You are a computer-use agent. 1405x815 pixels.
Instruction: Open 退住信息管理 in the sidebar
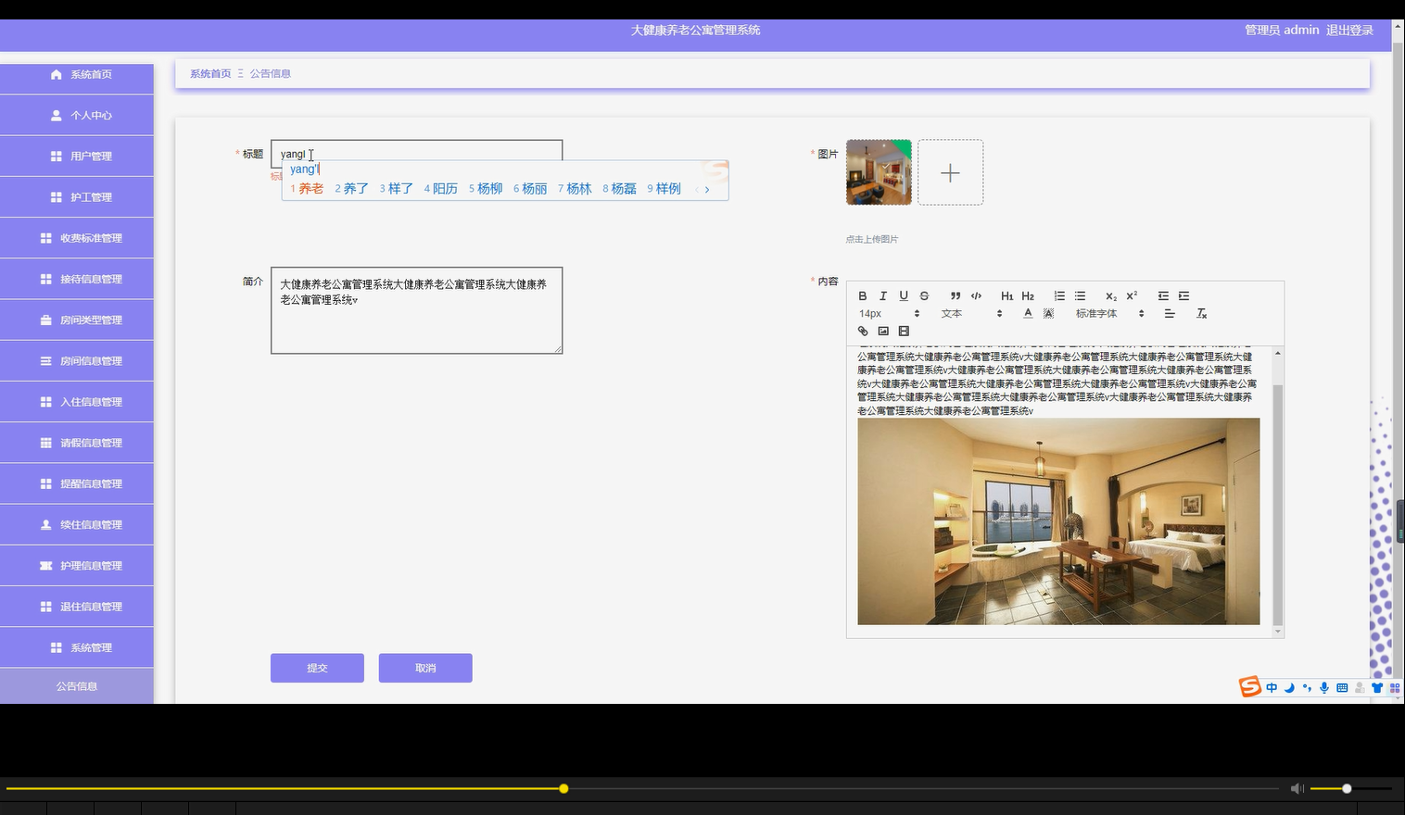coord(77,607)
